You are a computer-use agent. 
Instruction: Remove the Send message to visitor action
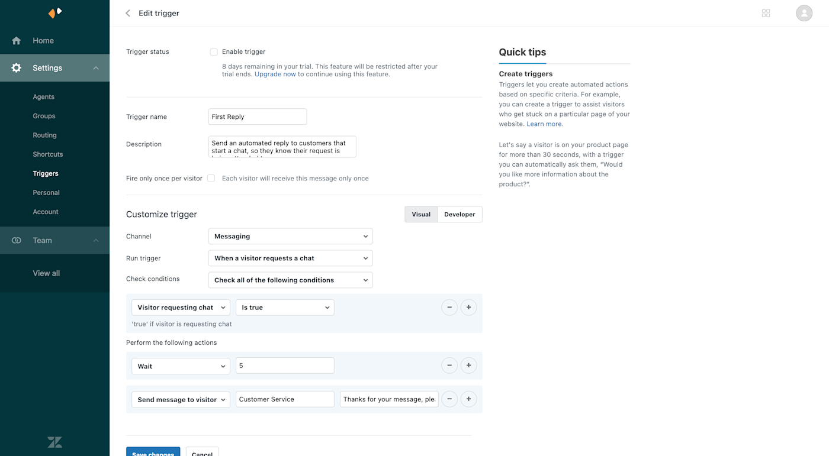click(x=449, y=399)
